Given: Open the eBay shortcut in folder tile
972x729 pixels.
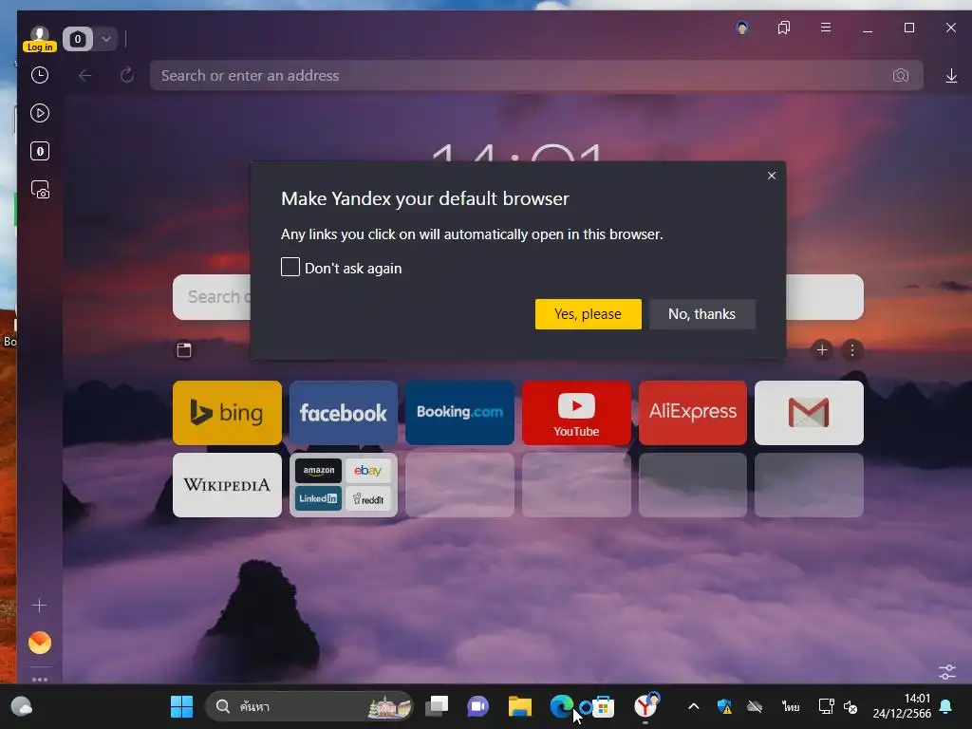Looking at the screenshot, I should point(368,471).
